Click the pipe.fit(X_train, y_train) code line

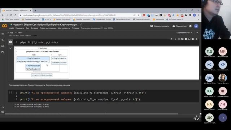click(39, 43)
